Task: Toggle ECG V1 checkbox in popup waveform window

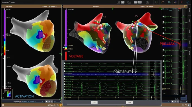Action: pyautogui.click(x=64, y=82)
